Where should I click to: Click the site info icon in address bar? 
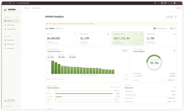click(14, 3)
